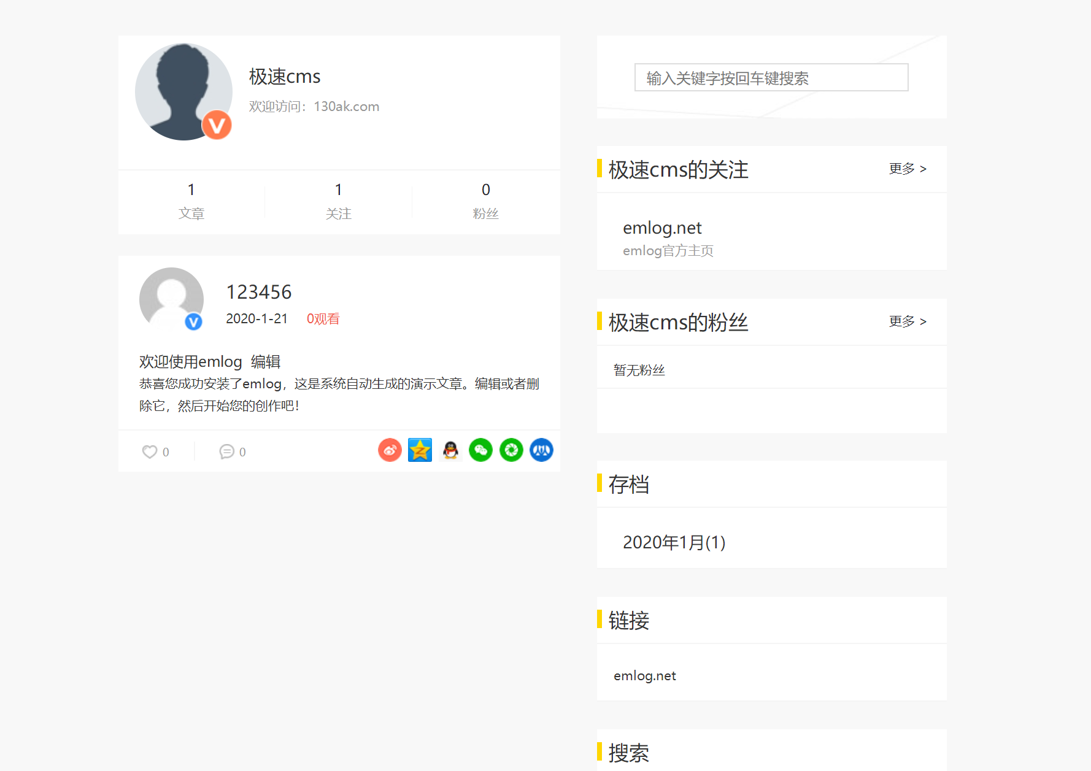The image size is (1091, 771).
Task: Click the 极速cms profile avatar
Action: 183,92
